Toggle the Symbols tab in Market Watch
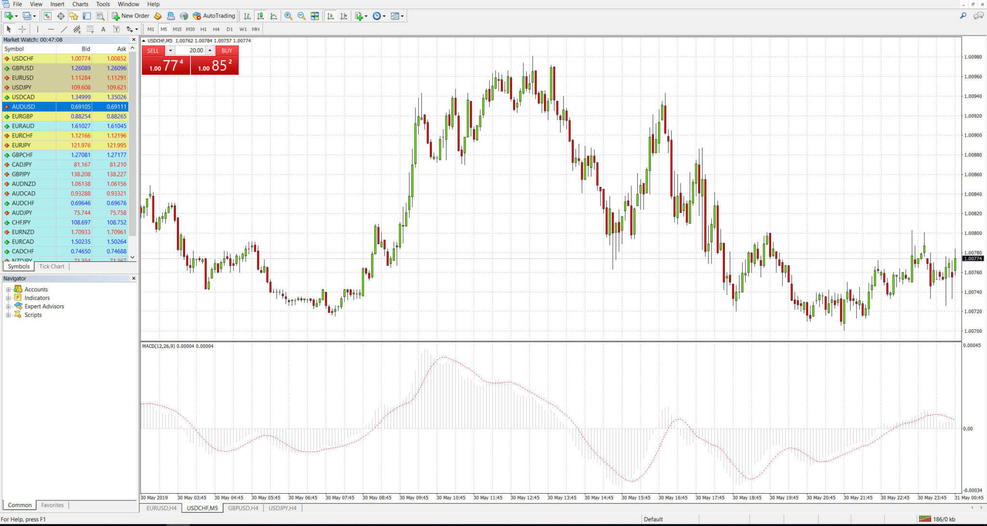The height and width of the screenshot is (526, 987). click(19, 267)
